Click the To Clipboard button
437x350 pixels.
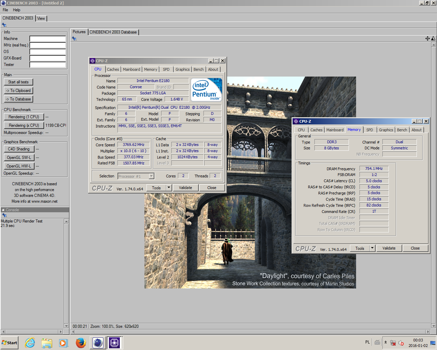tap(18, 91)
